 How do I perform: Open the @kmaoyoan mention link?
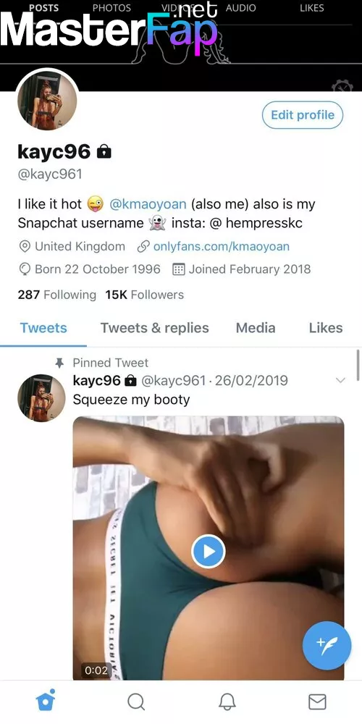tap(148, 203)
